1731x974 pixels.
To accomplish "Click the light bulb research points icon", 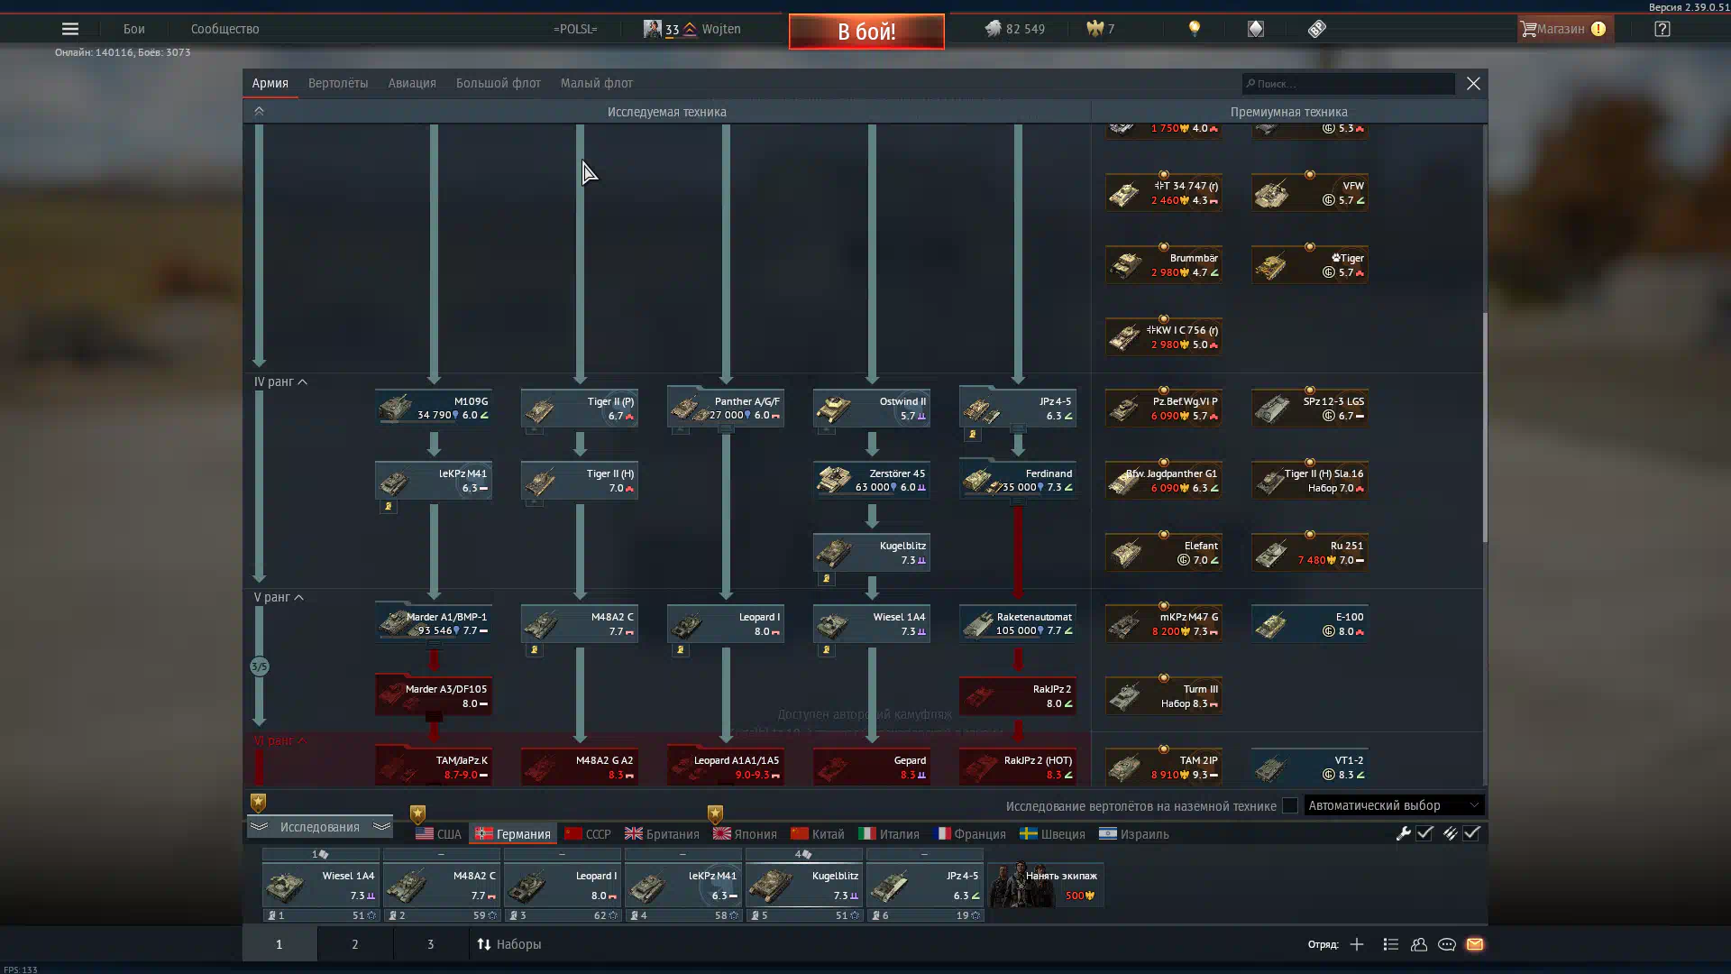I will [1195, 29].
